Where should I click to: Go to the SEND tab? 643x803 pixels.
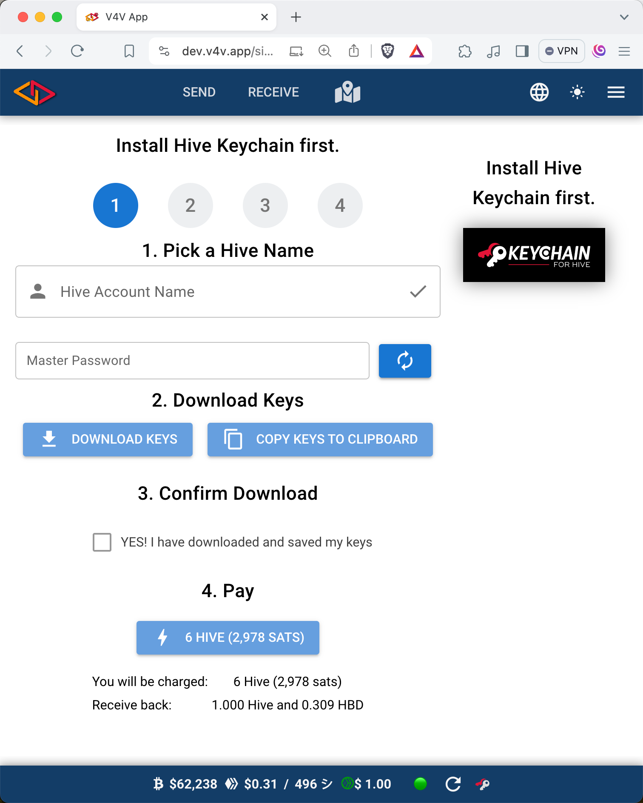tap(199, 92)
